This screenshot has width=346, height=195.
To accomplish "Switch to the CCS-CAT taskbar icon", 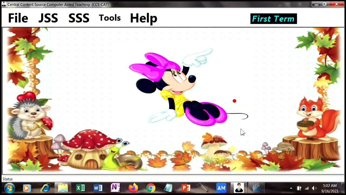I will point(239,188).
